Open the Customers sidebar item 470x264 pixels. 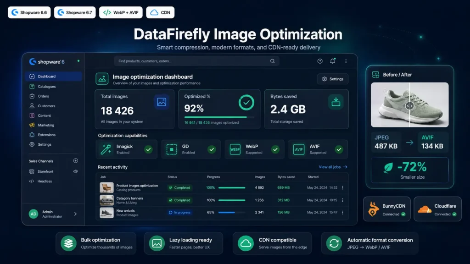tap(53, 106)
